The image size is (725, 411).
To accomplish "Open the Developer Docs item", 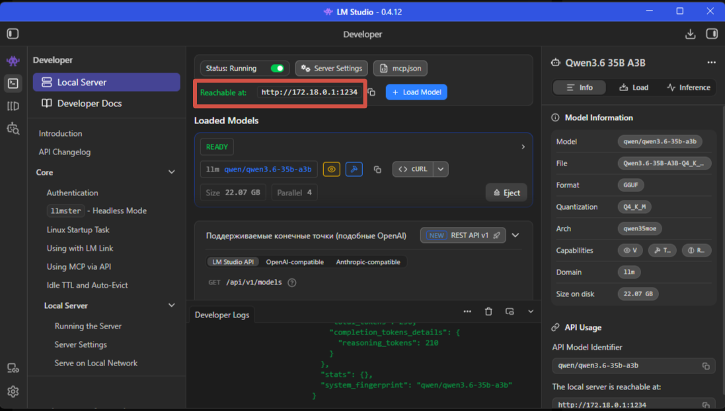I will pos(89,104).
